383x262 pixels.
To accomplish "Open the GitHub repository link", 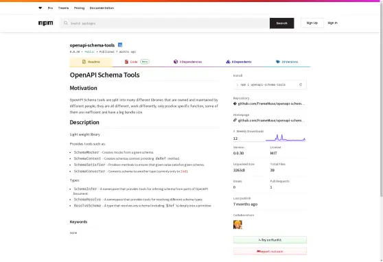I will click(x=271, y=104).
